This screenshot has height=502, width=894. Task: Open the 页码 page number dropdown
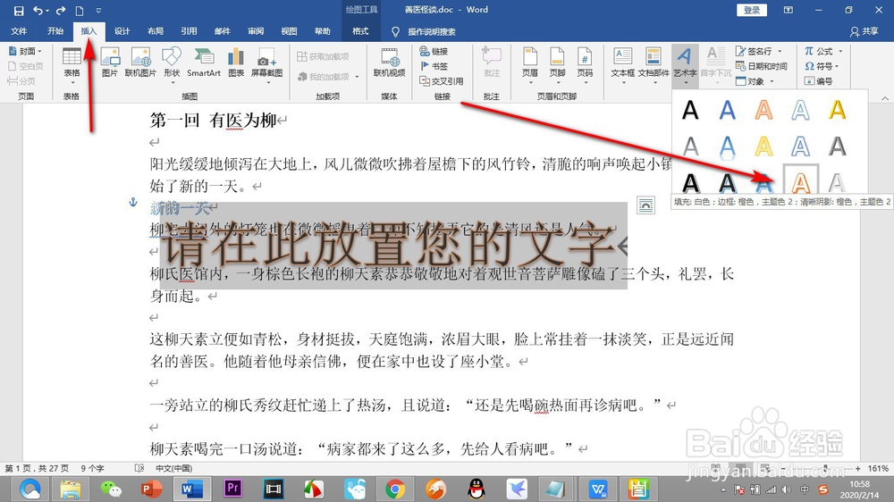point(585,65)
